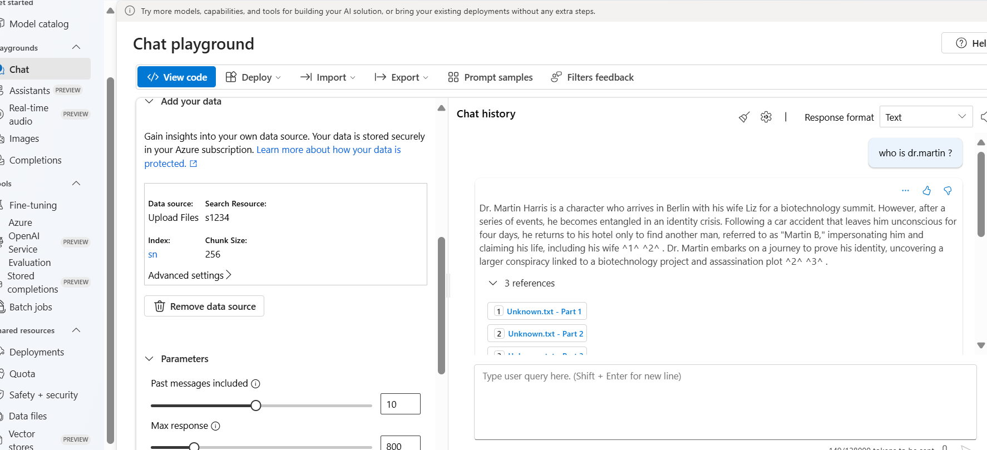The width and height of the screenshot is (987, 450).
Task: Open the Unknown.txt - Part 1 reference
Action: [544, 311]
